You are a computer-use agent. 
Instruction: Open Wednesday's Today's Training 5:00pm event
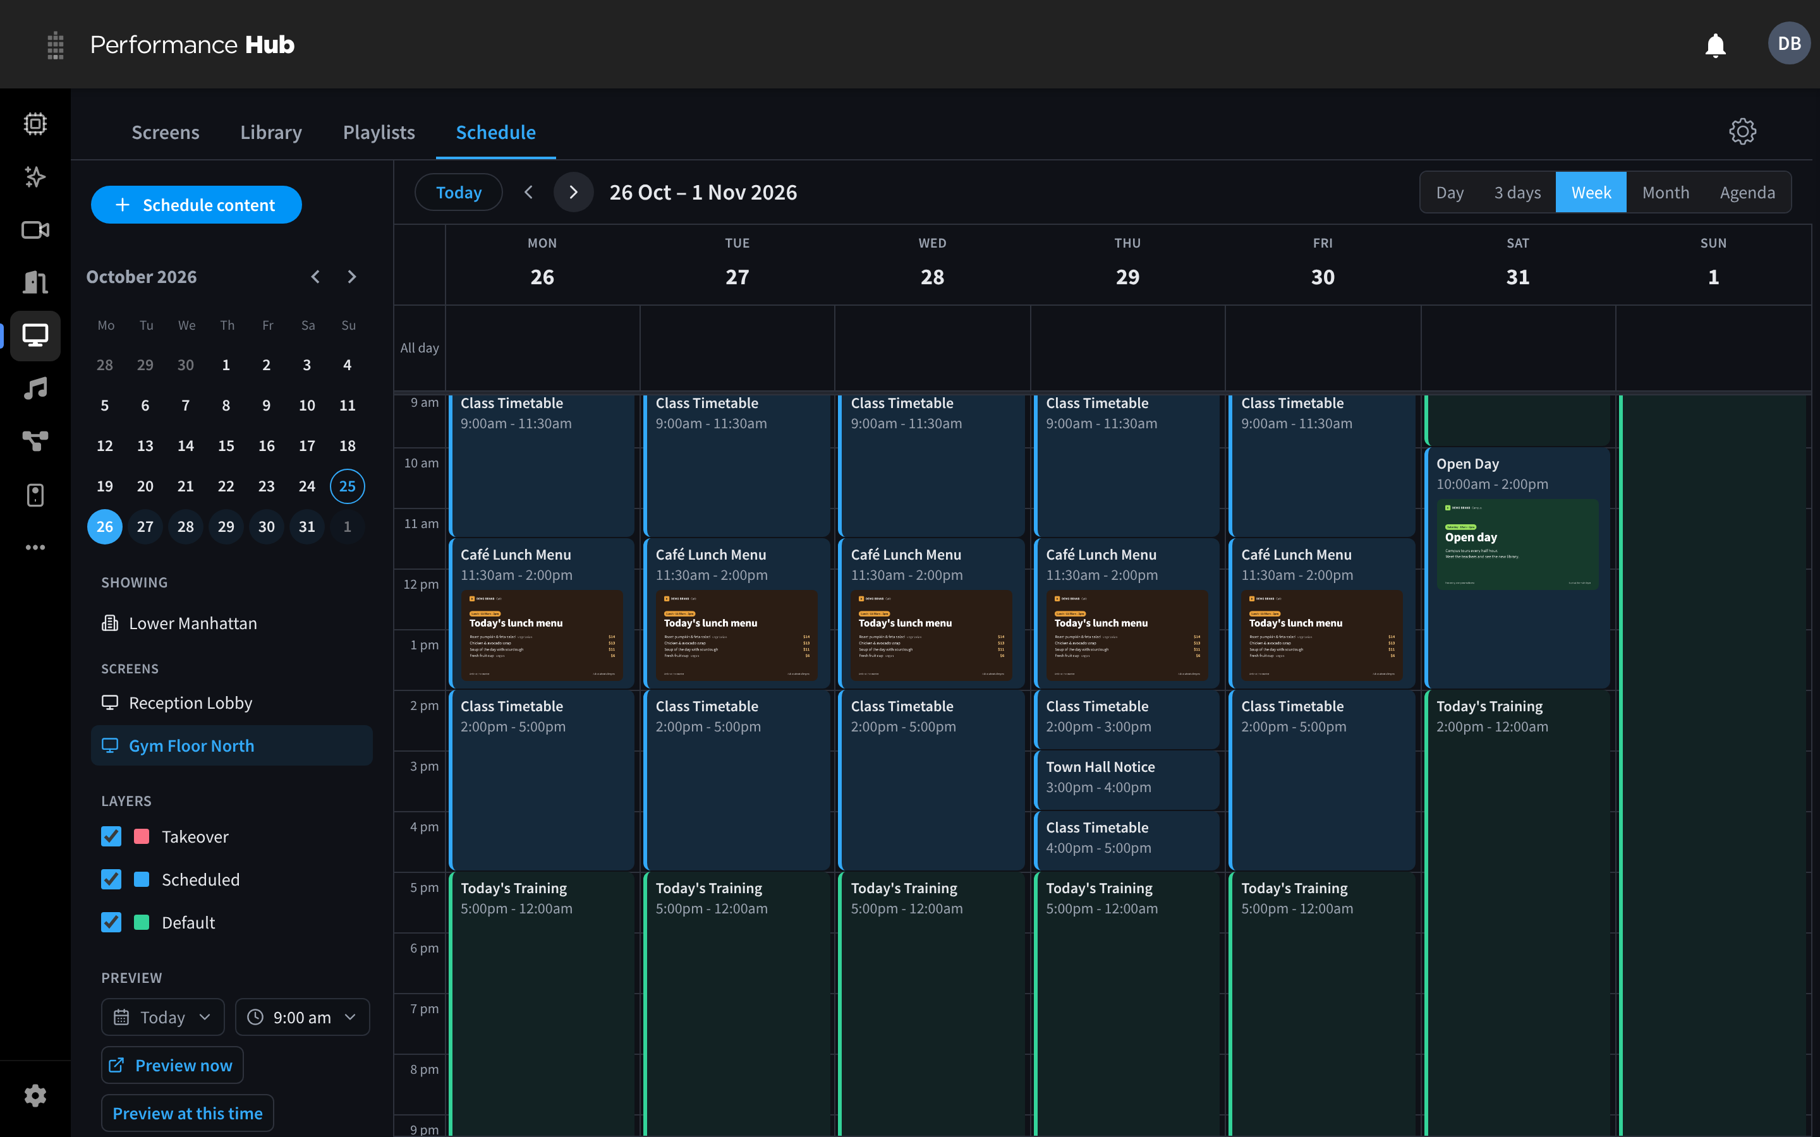click(932, 1003)
